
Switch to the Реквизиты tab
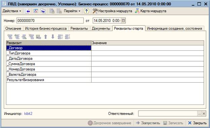pyautogui.click(x=79, y=29)
